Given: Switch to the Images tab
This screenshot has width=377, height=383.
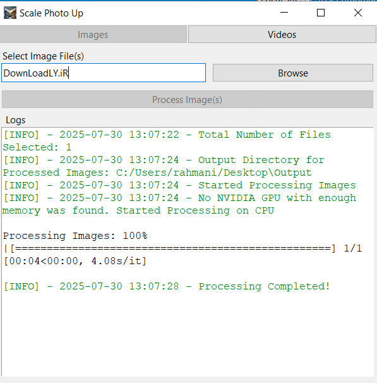Looking at the screenshot, I should tap(93, 34).
